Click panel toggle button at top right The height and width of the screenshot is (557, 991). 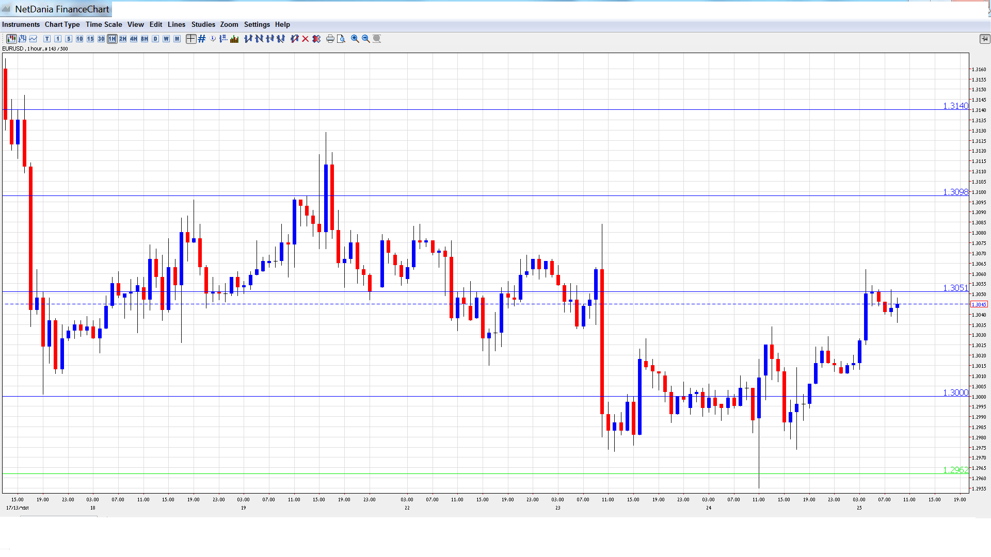tap(984, 39)
